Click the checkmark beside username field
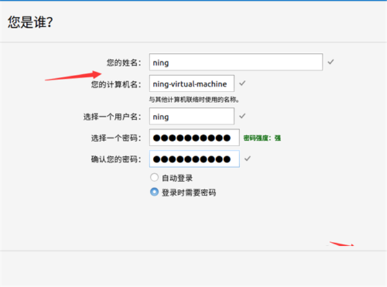 click(x=243, y=115)
